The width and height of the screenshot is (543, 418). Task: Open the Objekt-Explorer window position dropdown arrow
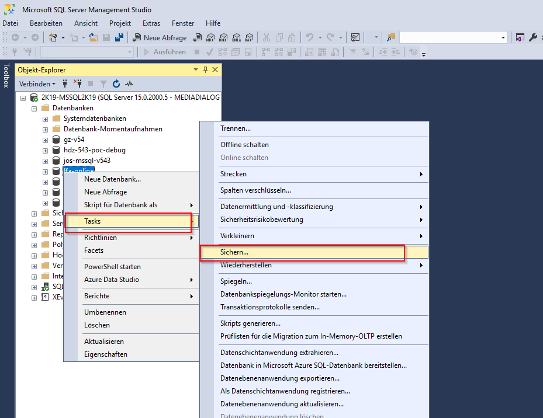(x=196, y=69)
